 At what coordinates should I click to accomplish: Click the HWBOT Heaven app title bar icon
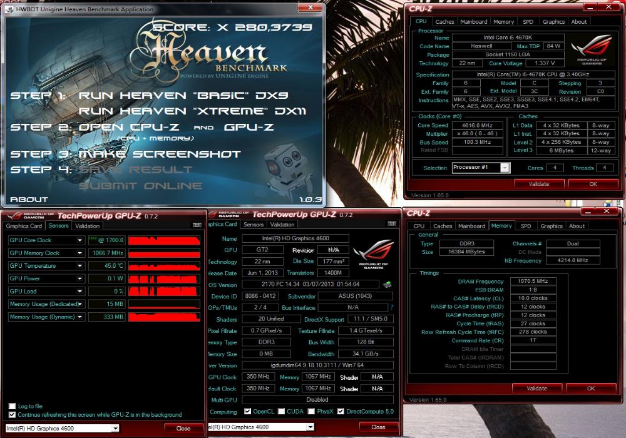click(9, 9)
